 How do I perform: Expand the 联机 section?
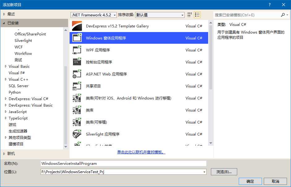coord(4,153)
